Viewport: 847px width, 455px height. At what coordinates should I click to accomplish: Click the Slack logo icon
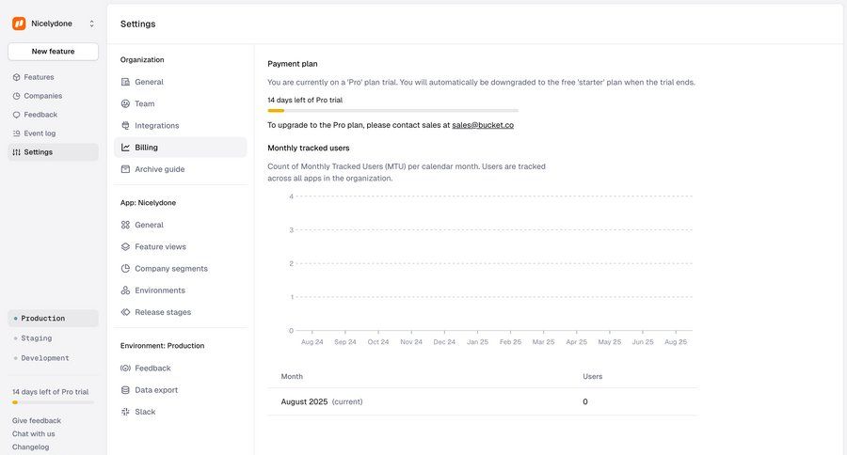tap(125, 412)
